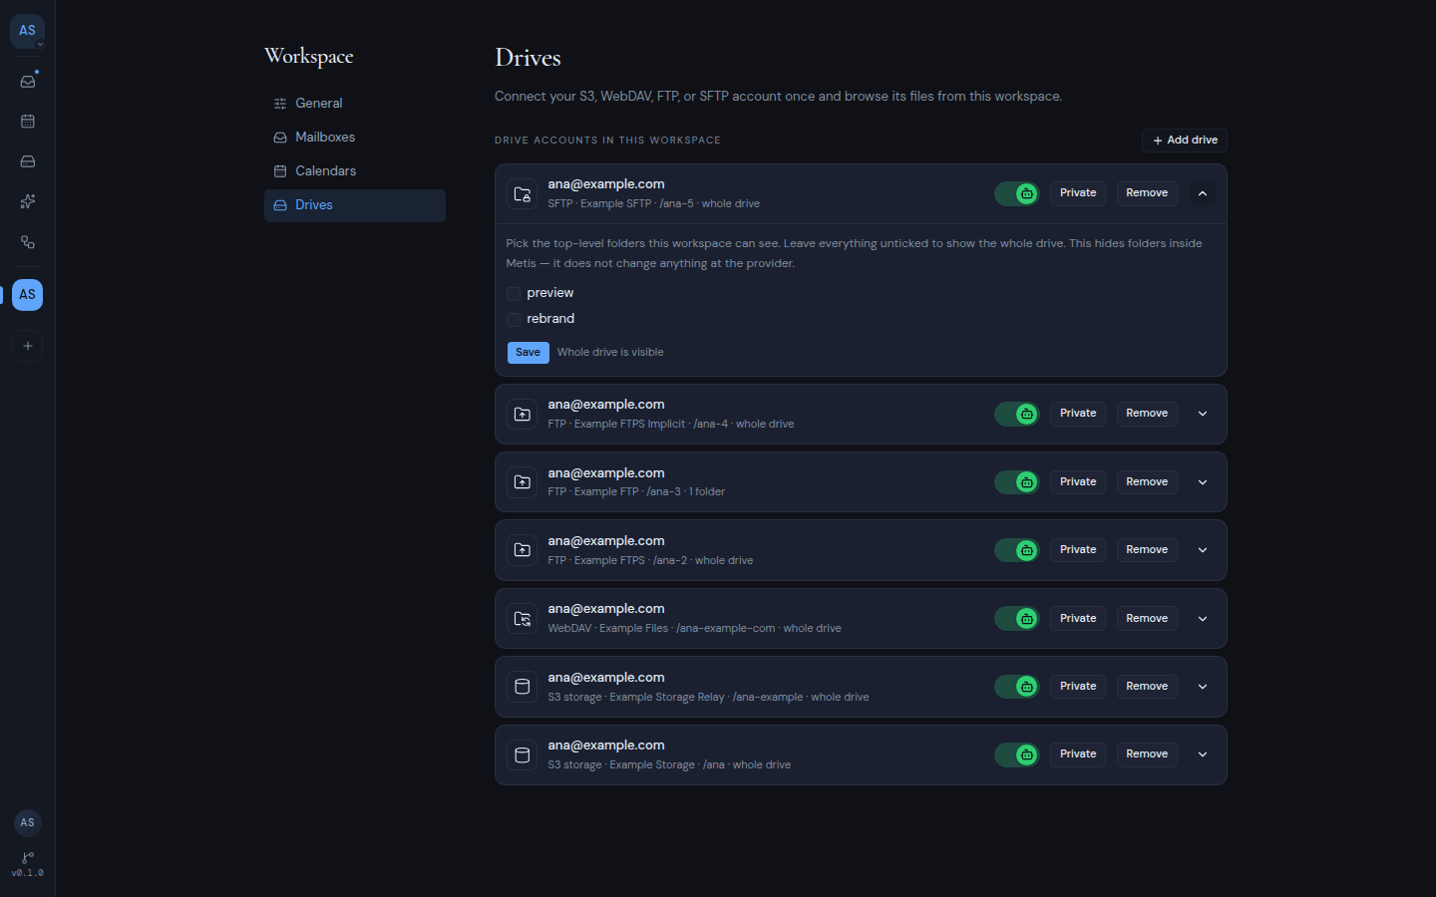Click the highlighted AS workspace badge
1436x897 pixels.
(x=28, y=295)
